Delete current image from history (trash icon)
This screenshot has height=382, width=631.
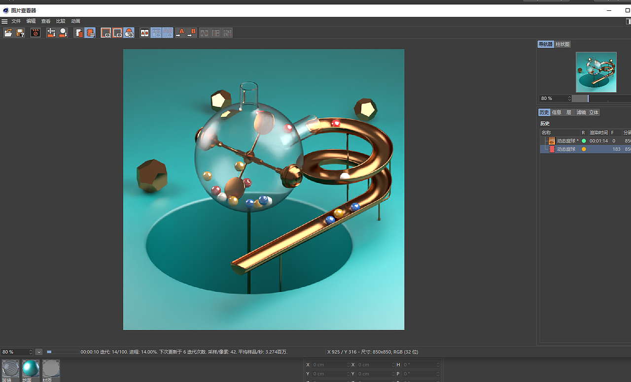(x=78, y=32)
